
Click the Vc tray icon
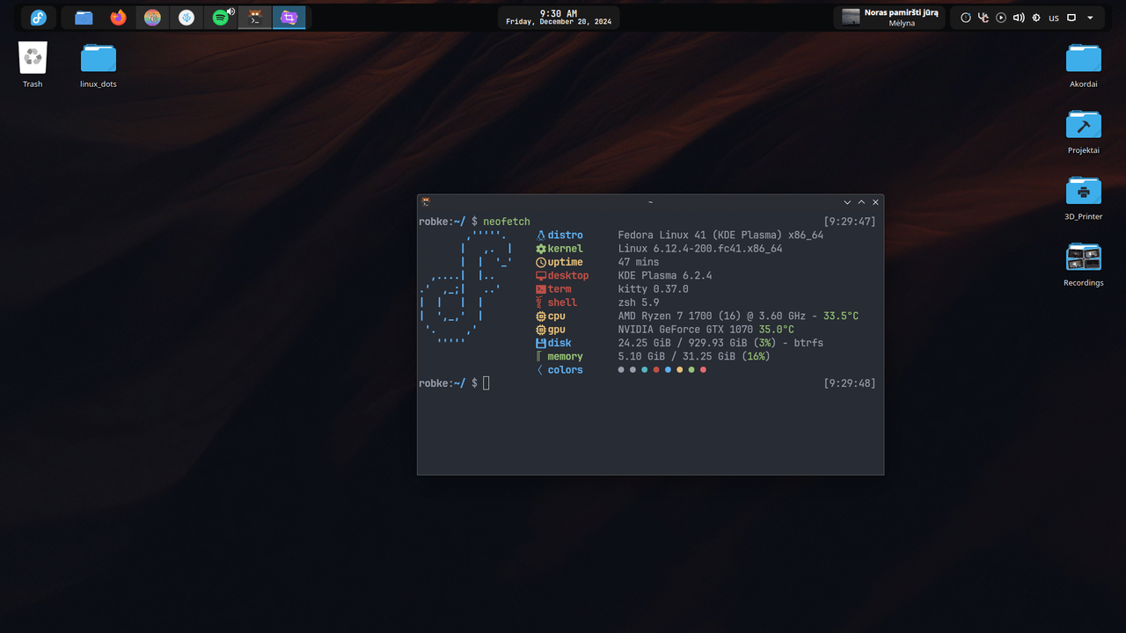tap(983, 18)
